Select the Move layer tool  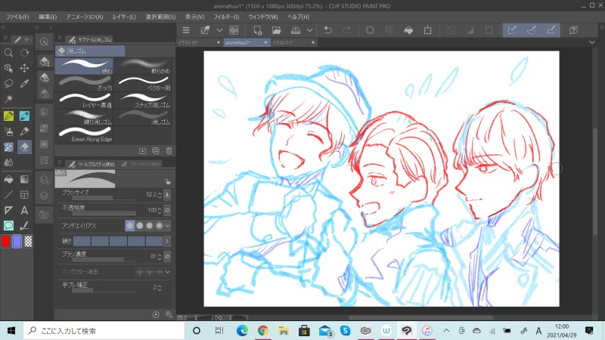click(x=24, y=68)
